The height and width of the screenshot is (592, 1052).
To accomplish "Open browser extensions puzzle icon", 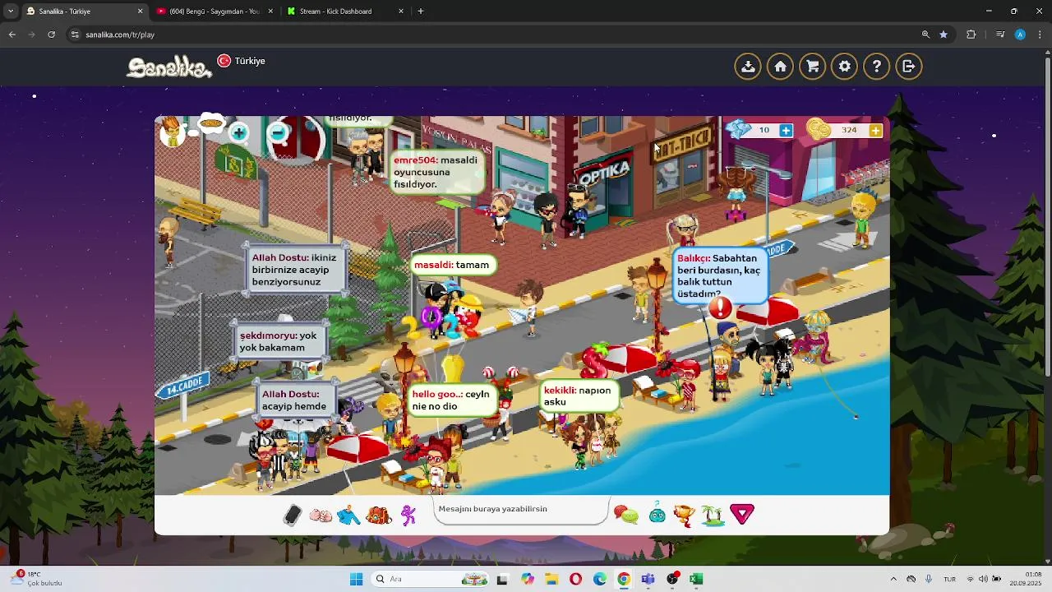I will pyautogui.click(x=971, y=35).
